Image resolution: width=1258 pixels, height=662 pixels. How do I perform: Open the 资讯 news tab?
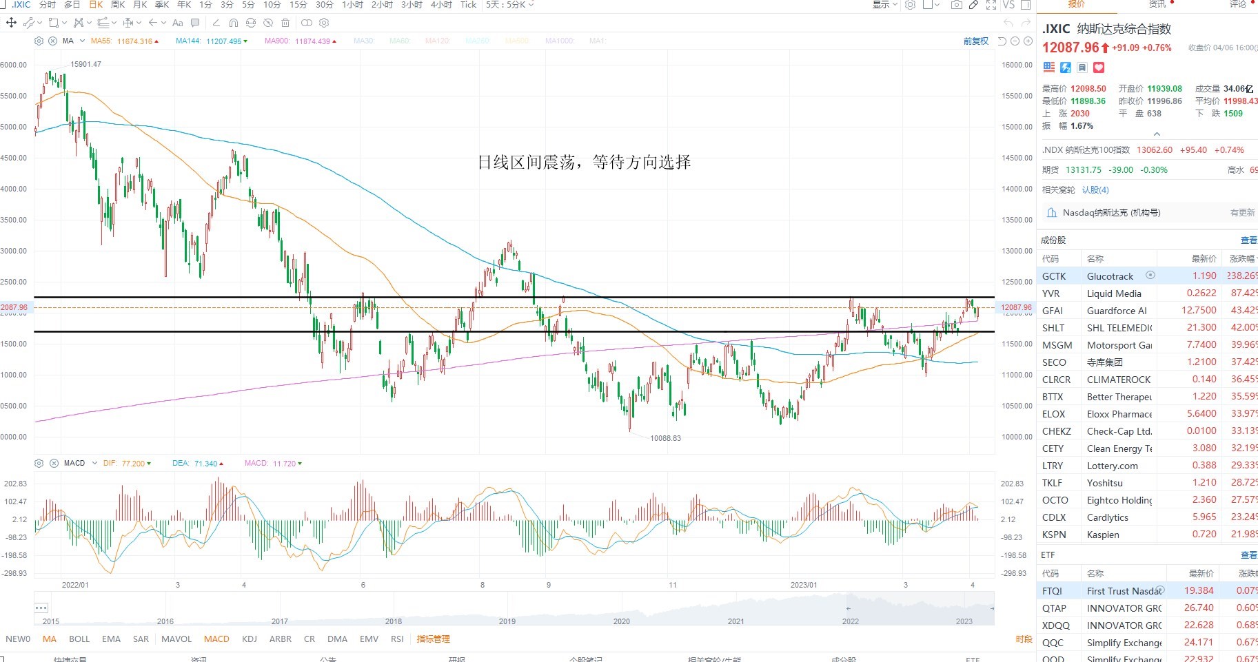(1157, 4)
